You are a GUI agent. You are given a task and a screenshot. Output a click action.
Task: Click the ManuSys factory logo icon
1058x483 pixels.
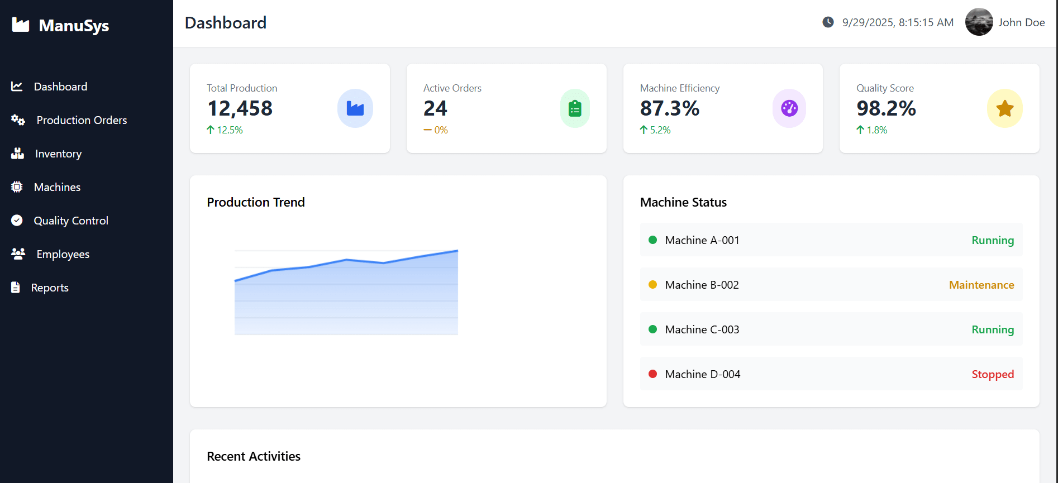pyautogui.click(x=21, y=25)
